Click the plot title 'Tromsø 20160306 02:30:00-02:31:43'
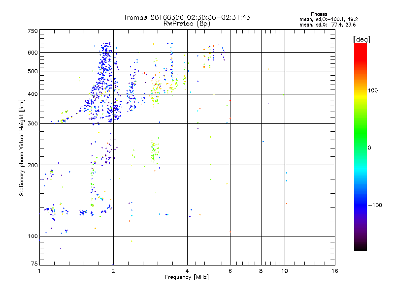The width and height of the screenshot is (394, 295). tap(187, 17)
